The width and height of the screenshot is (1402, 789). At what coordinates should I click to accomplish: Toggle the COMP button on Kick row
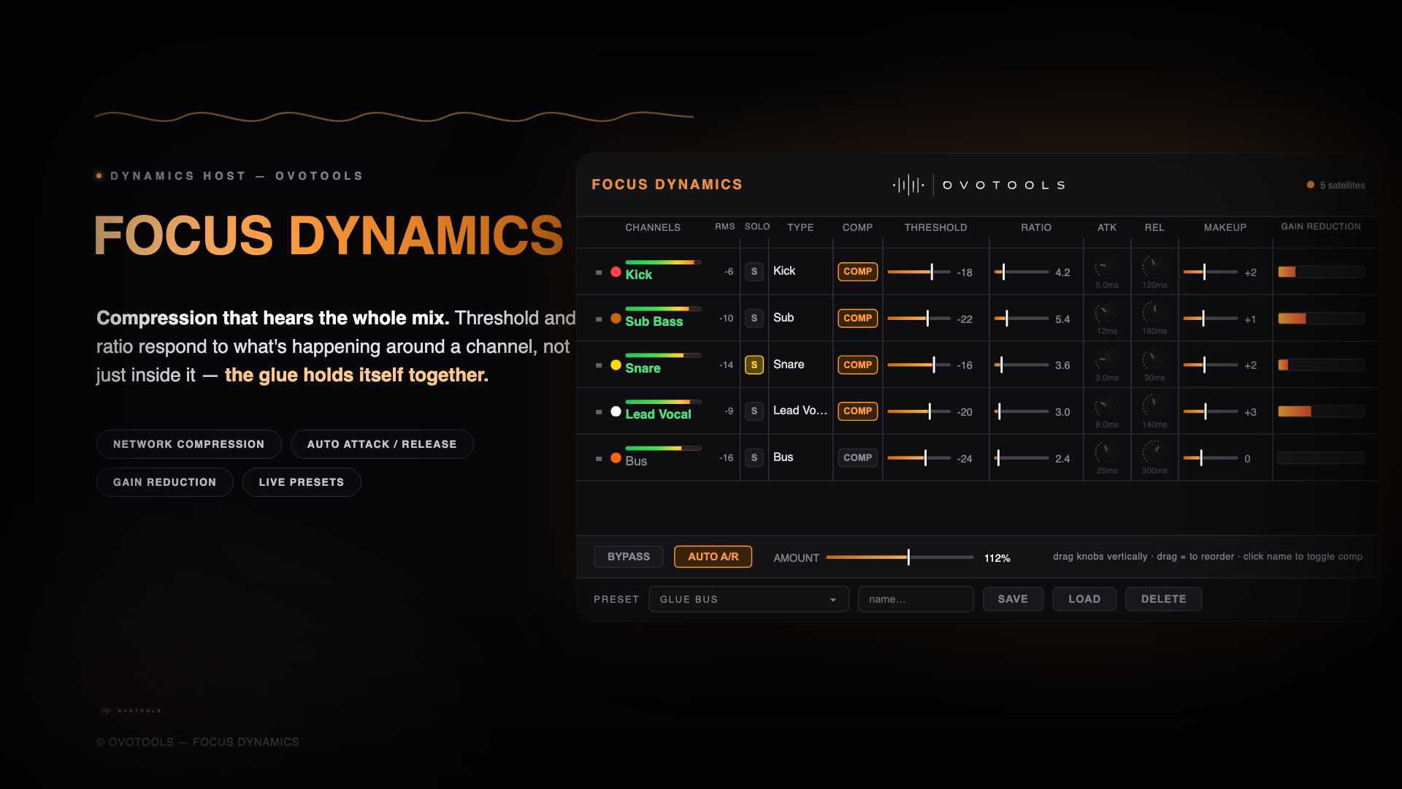(857, 272)
